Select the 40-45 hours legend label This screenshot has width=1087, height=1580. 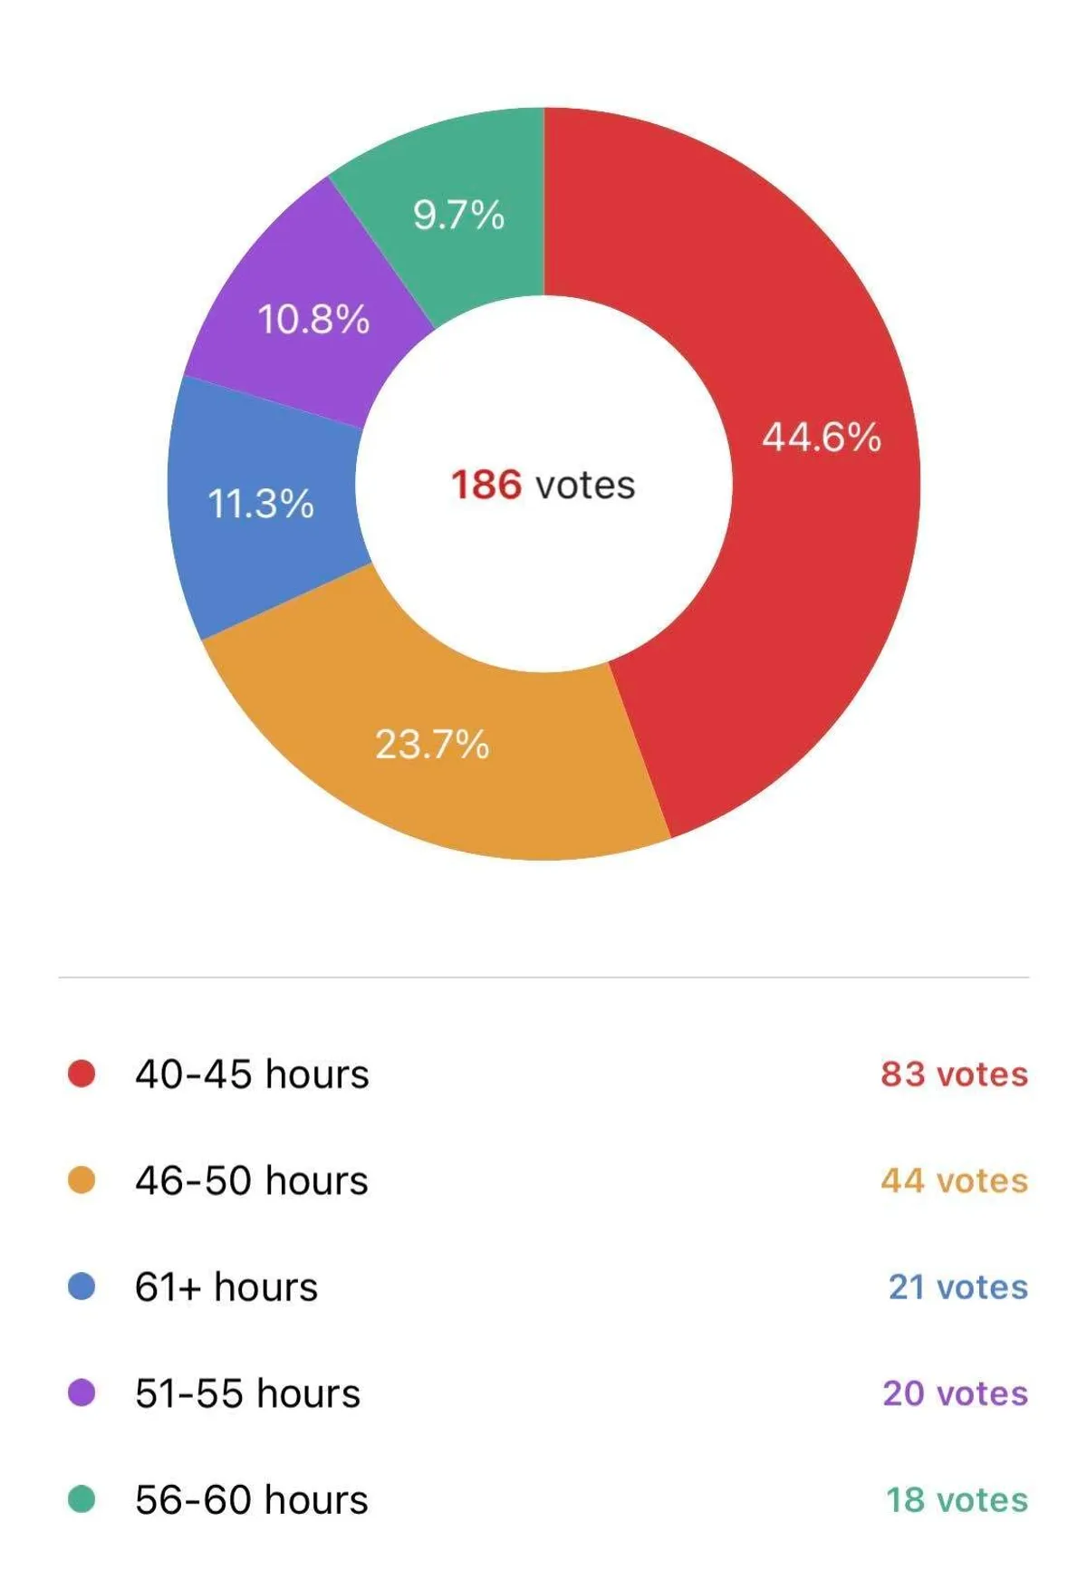point(252,1074)
